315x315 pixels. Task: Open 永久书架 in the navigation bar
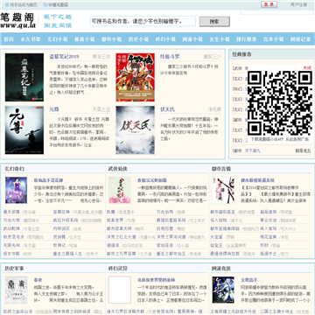31,39
